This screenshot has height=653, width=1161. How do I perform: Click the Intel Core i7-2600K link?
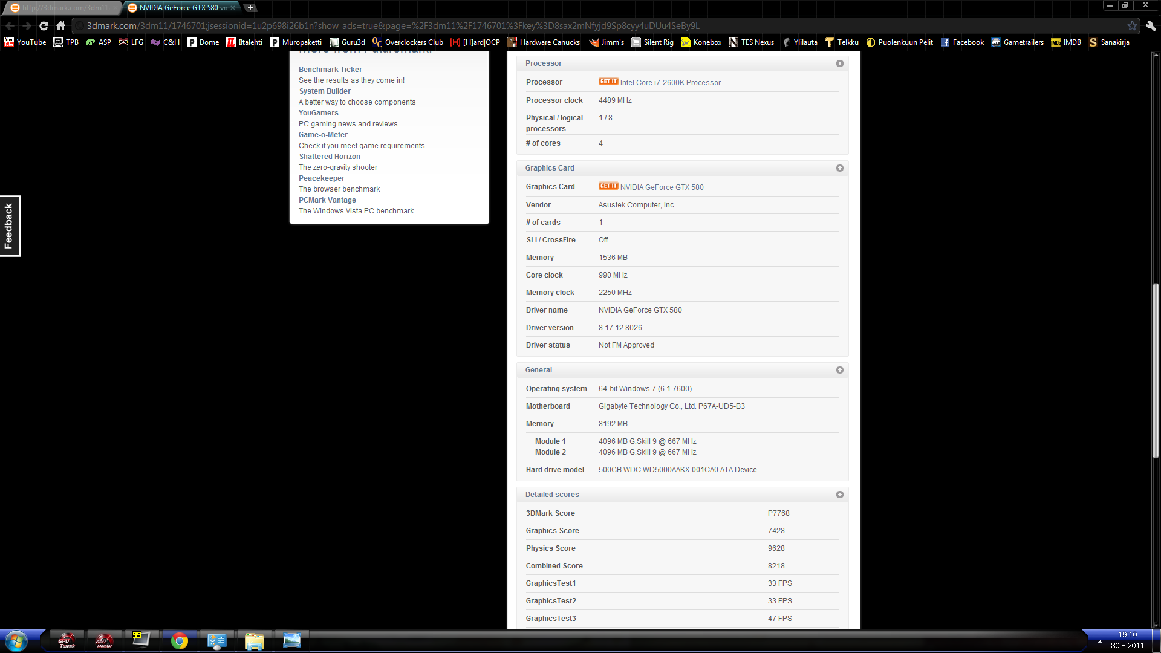[670, 83]
